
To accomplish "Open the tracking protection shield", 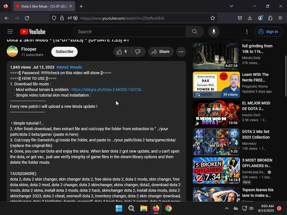I will [54, 18].
